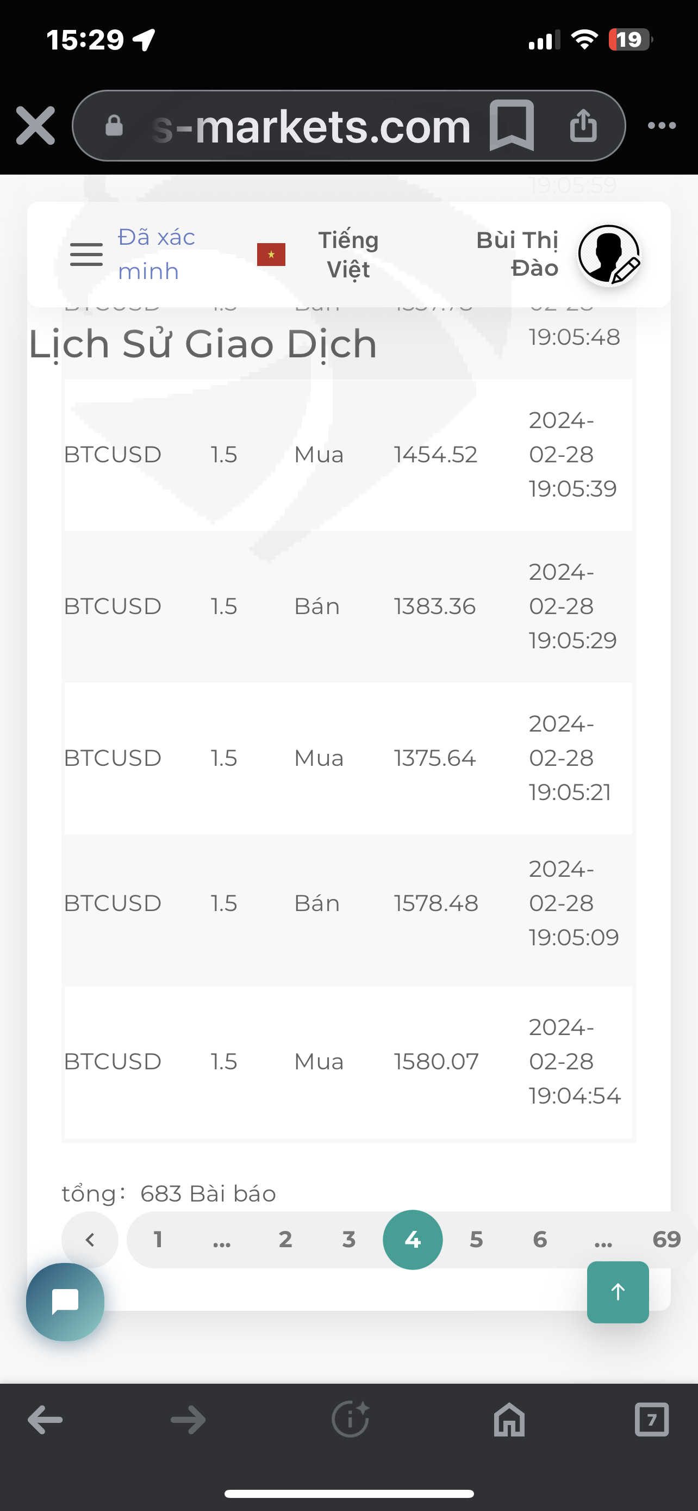Open the three-dot browser options menu
Screen dimensions: 698x1511
(x=662, y=126)
